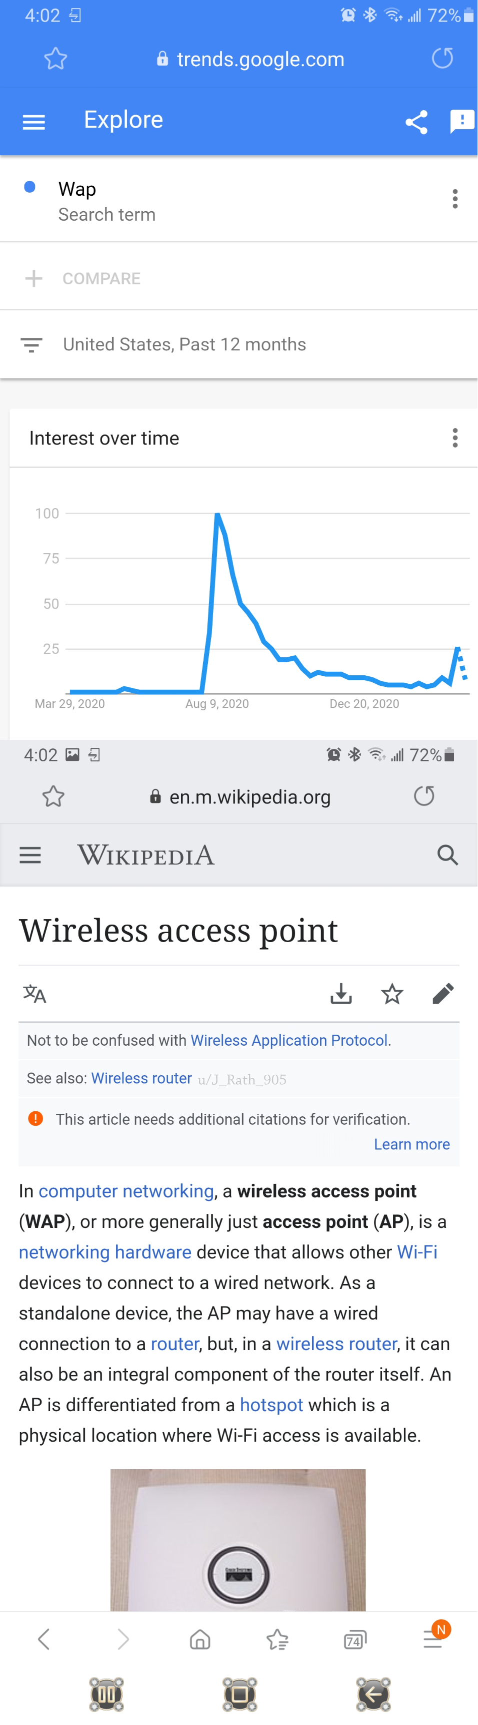
Task: Tap the share icon in Explore header
Action: pos(416,122)
